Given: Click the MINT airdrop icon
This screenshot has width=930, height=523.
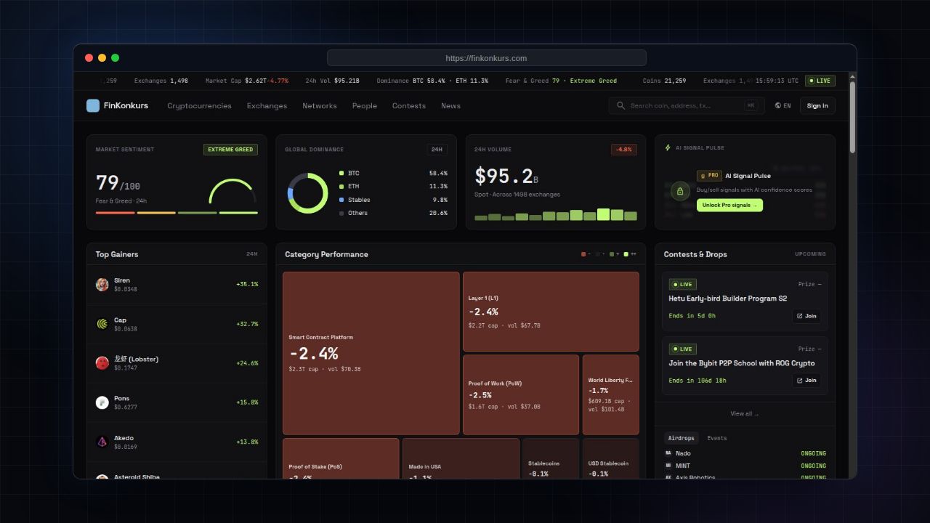Looking at the screenshot, I should [668, 466].
